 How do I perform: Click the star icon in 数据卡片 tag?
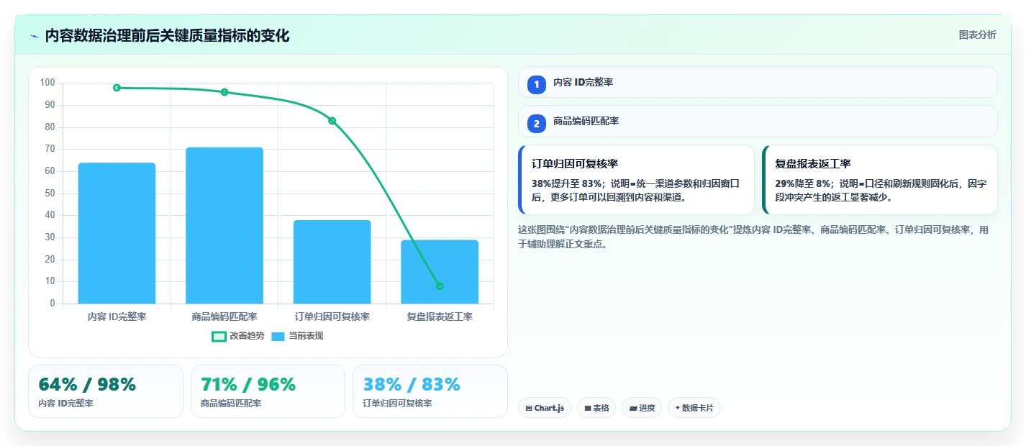tap(677, 409)
